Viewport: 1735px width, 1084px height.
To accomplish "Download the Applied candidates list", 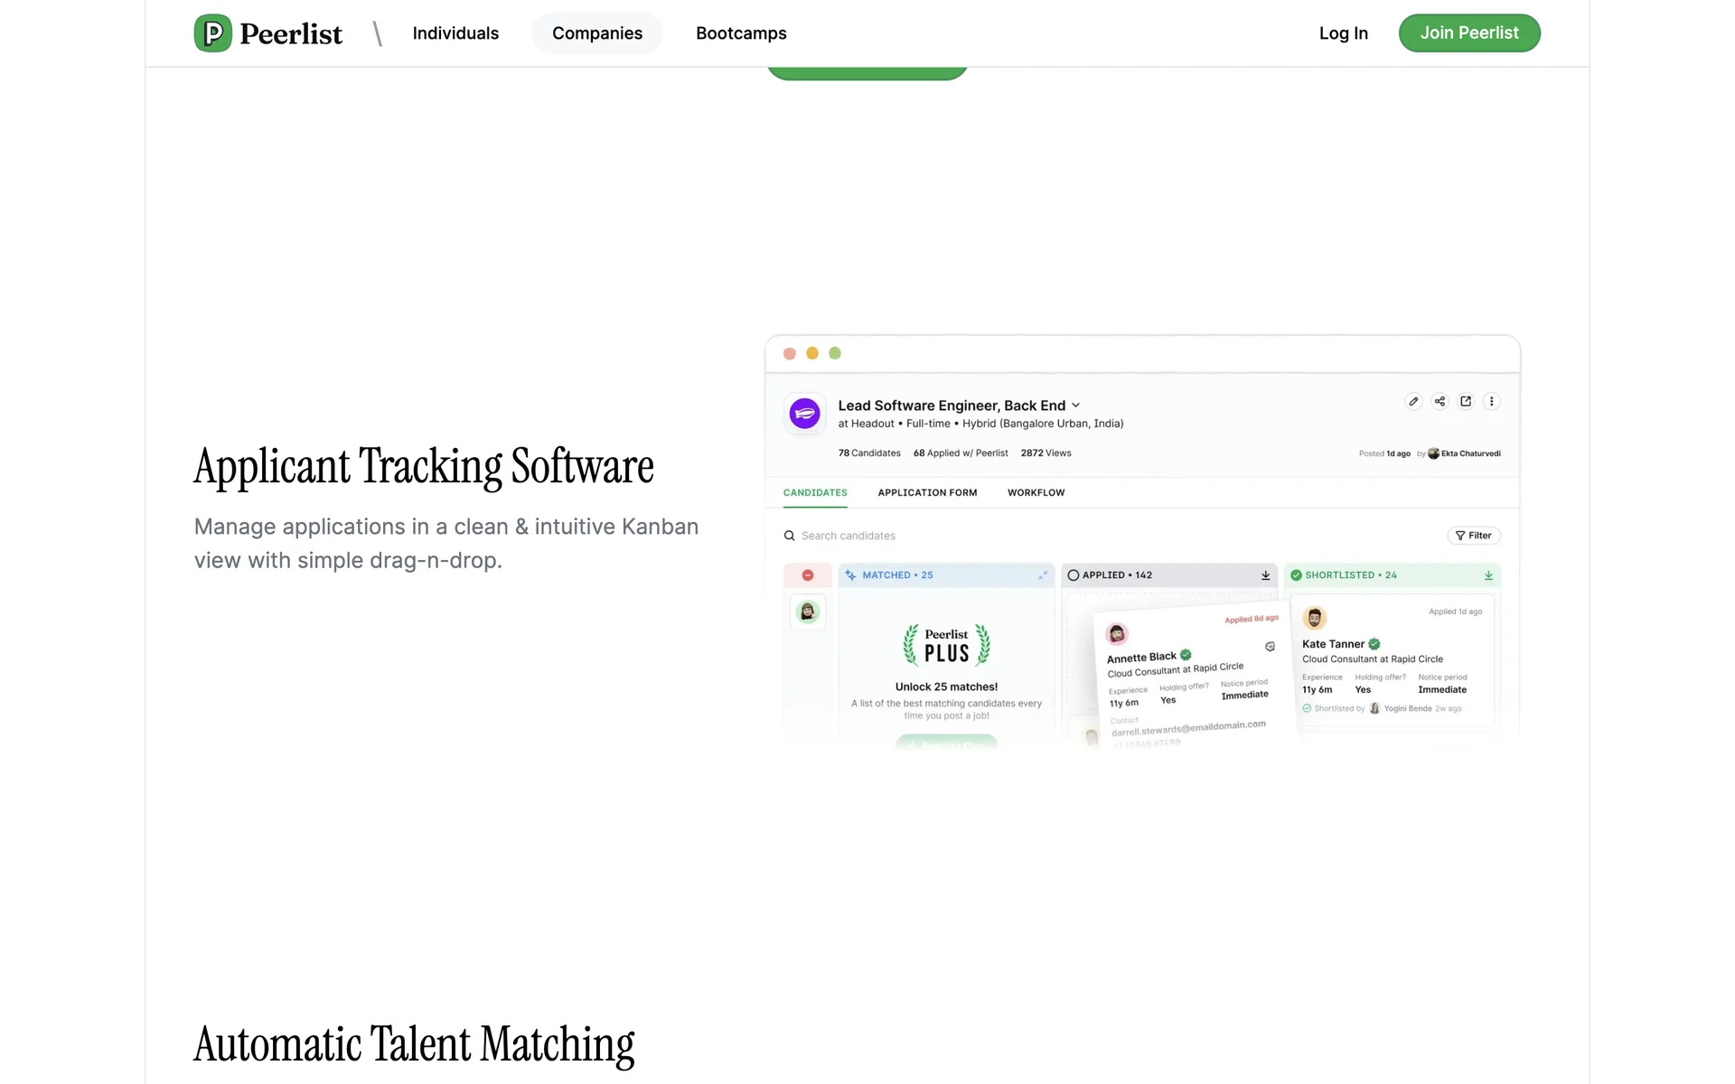I will [x=1265, y=575].
